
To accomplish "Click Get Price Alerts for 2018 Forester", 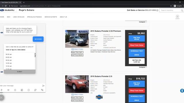I will (77, 100).
